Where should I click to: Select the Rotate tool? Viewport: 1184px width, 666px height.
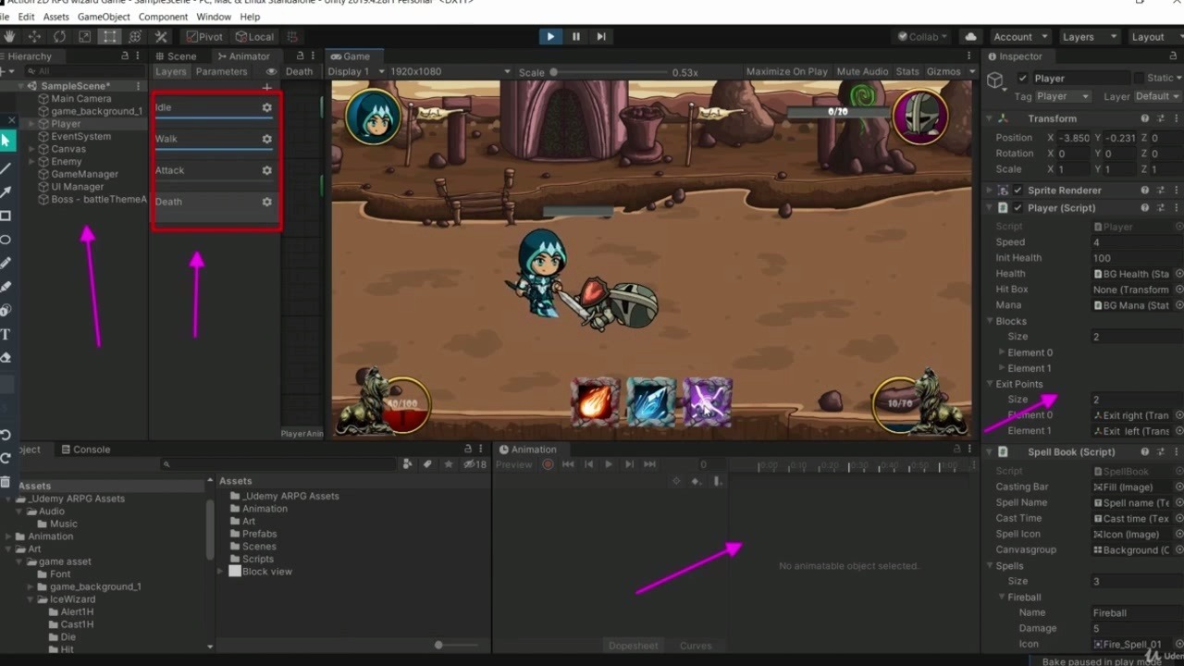pos(59,36)
